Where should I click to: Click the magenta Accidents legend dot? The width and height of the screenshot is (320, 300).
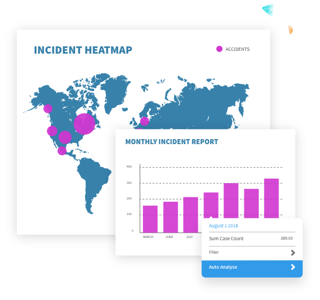(219, 49)
